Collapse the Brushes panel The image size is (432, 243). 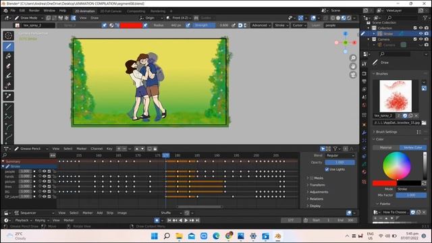point(381,74)
